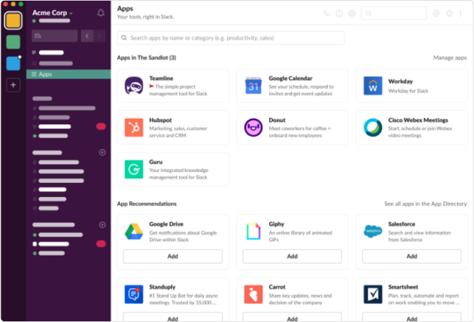Viewport: 474px width, 322px height.
Task: Add a workspace with plus button
Action: pyautogui.click(x=13, y=85)
